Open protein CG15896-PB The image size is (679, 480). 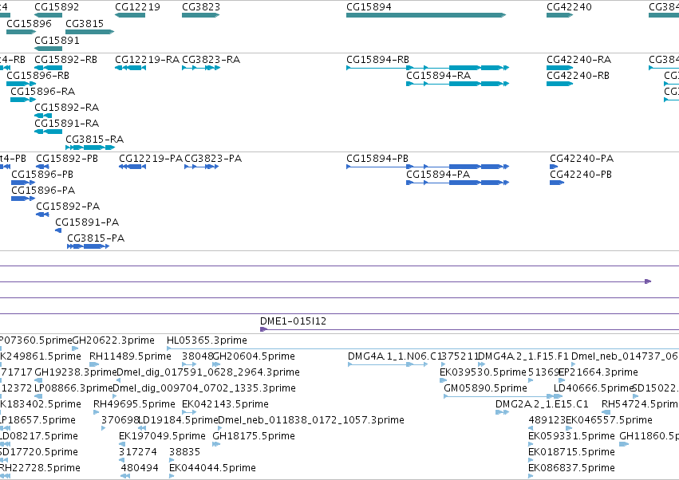(42, 175)
